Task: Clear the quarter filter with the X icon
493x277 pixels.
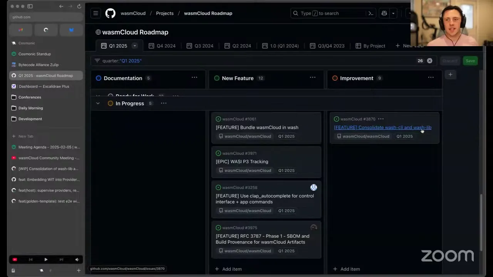Action: 429,61
